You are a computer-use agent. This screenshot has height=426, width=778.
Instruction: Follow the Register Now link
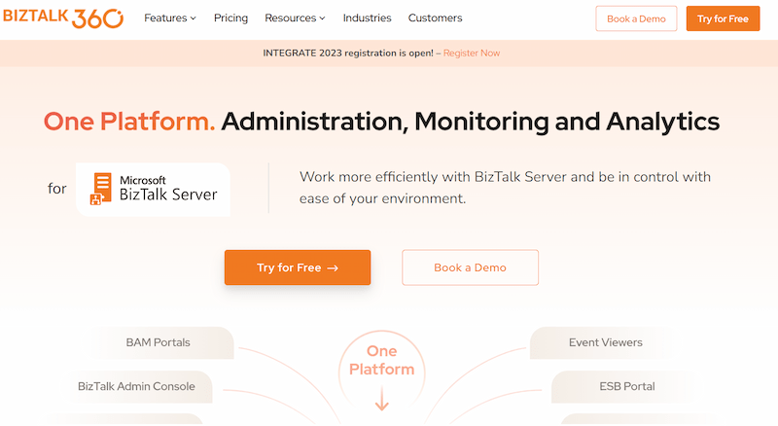click(x=472, y=53)
